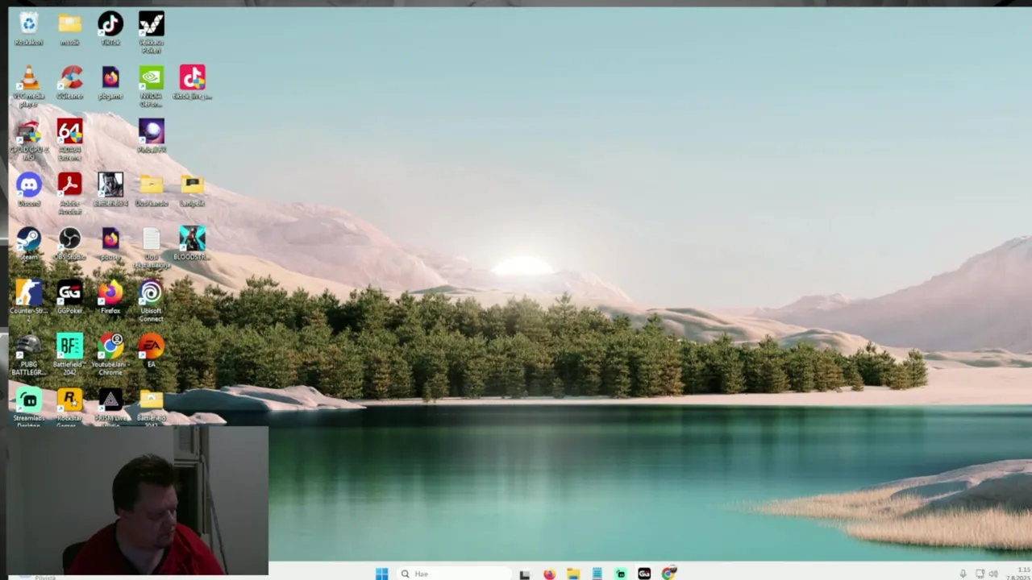Open GGPoker desktop shortcut

pyautogui.click(x=70, y=296)
